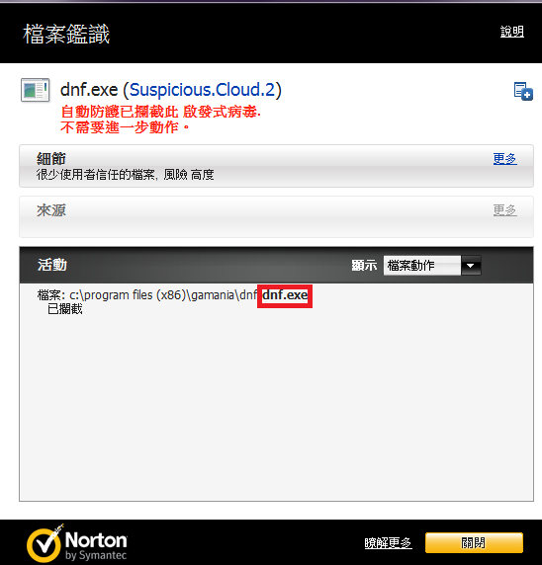Open the 說明 help link

click(x=512, y=32)
